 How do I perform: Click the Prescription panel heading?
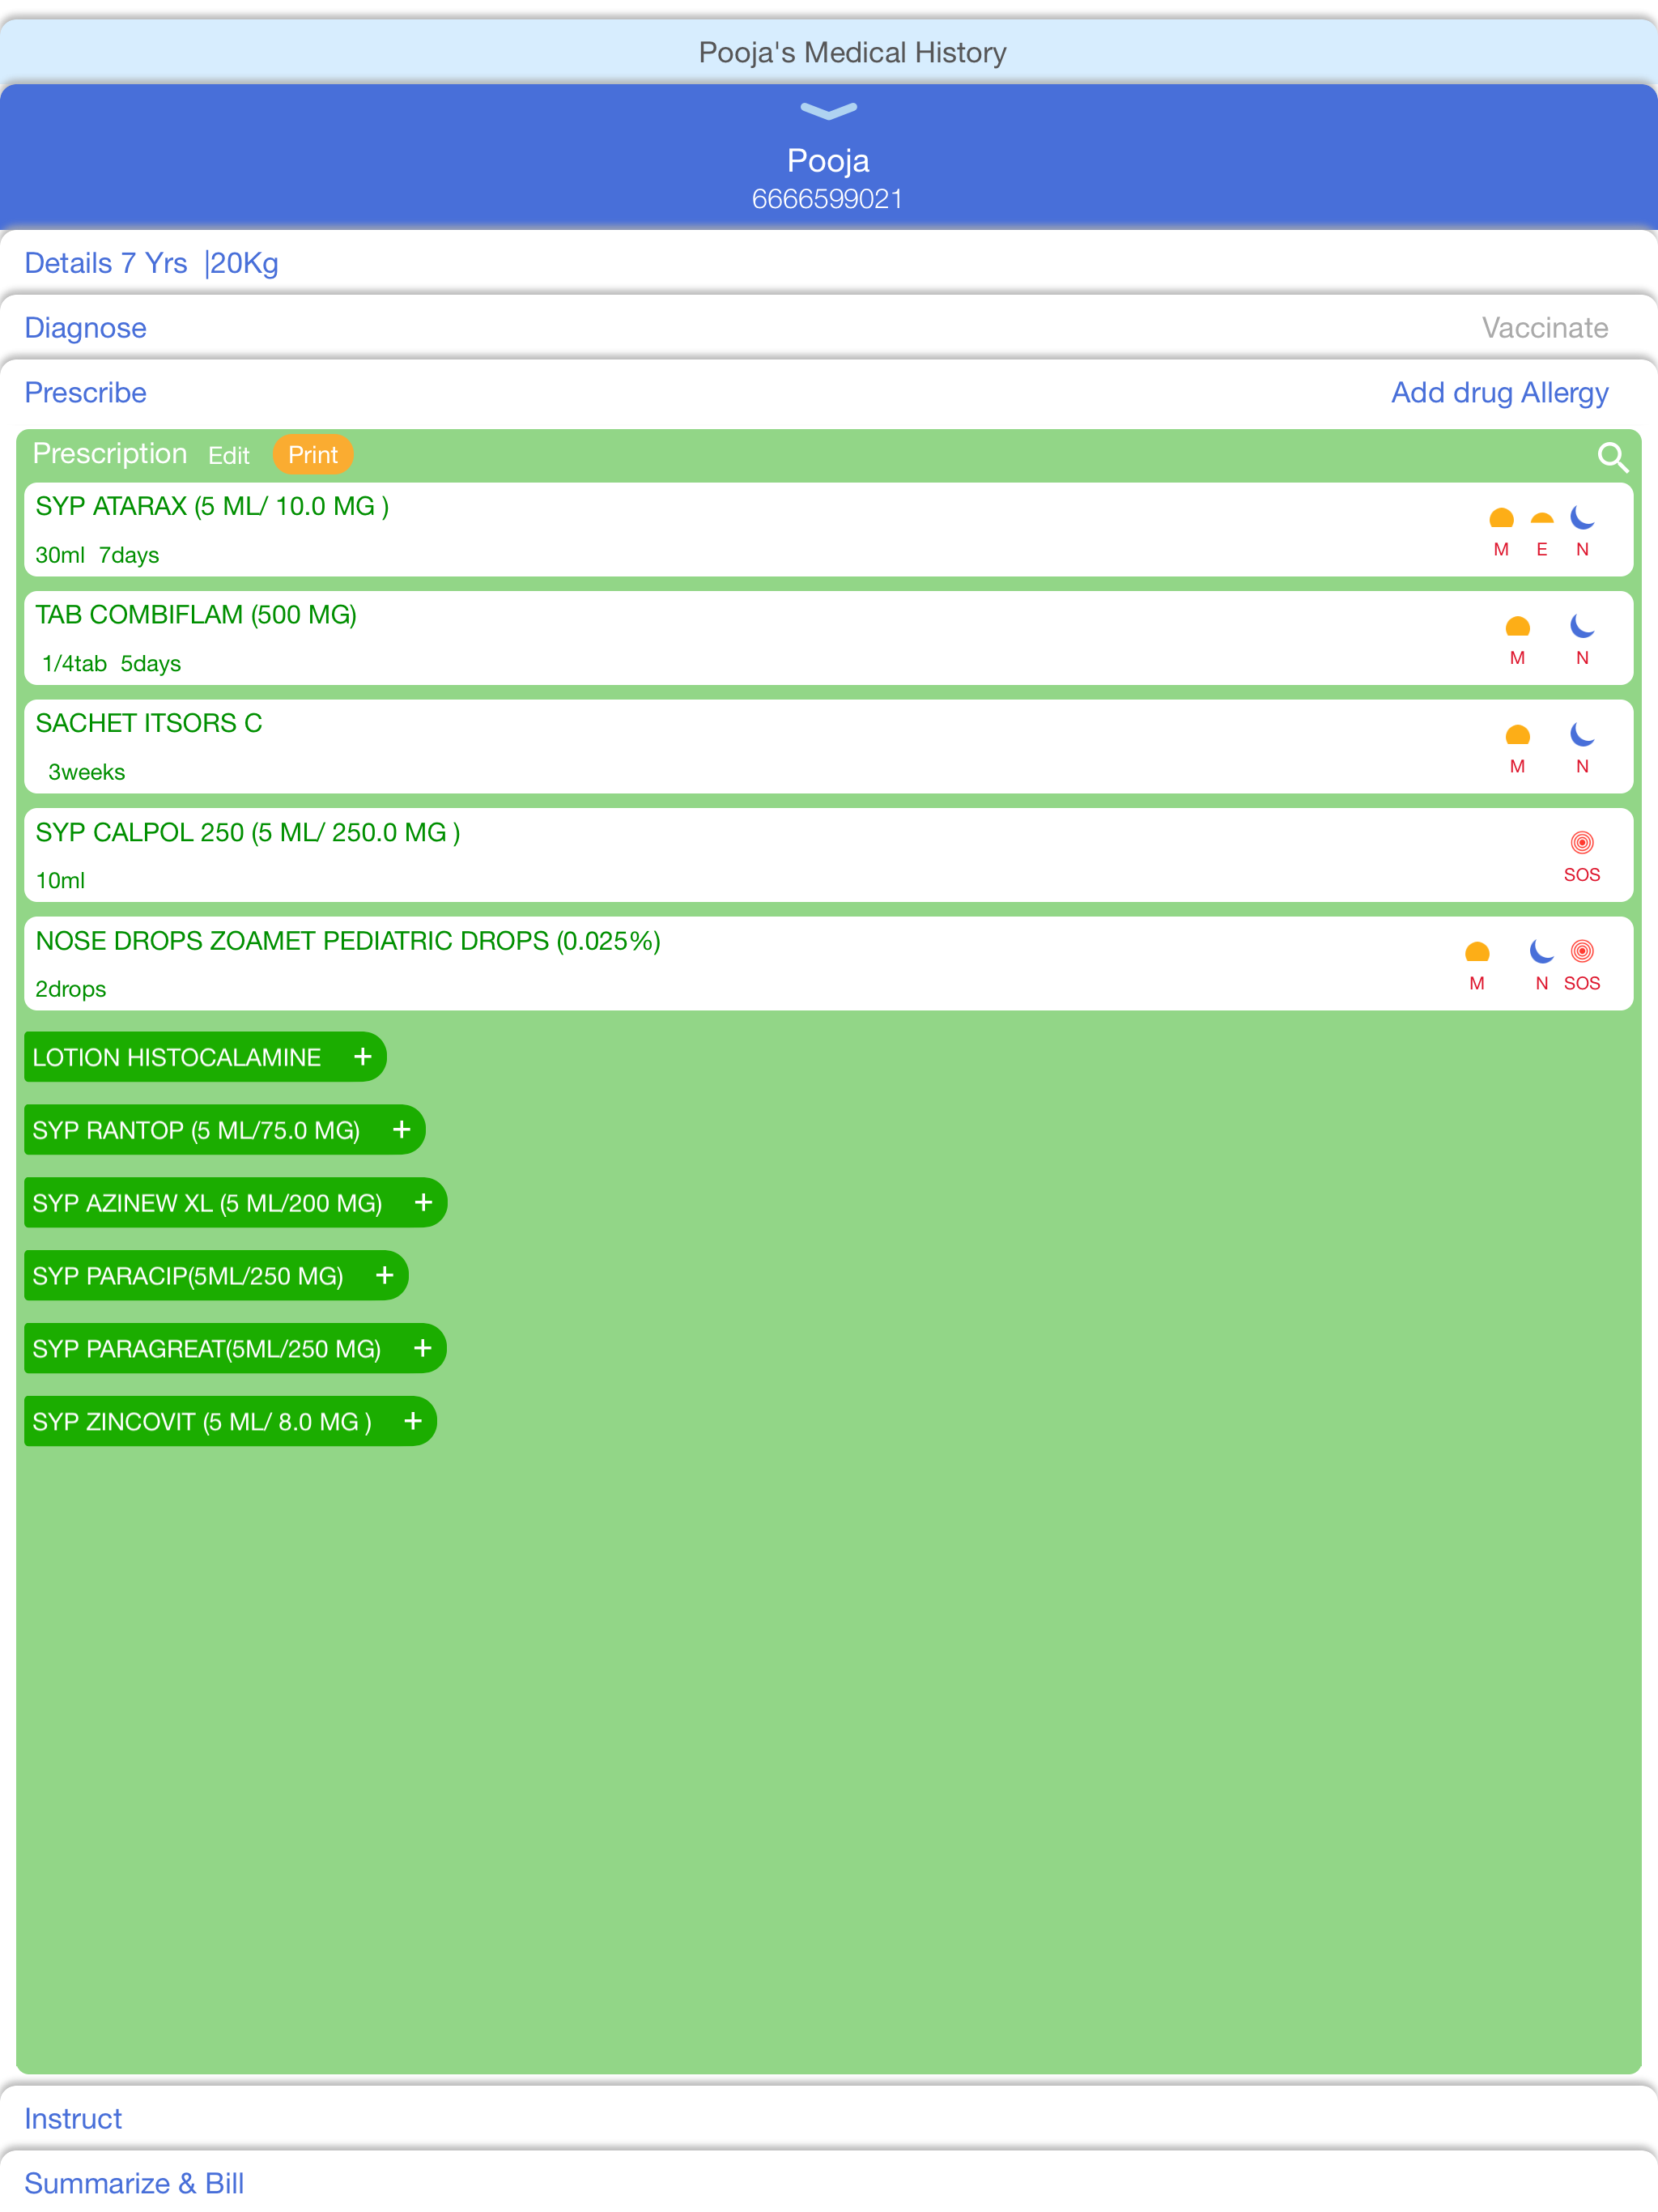pyautogui.click(x=110, y=454)
